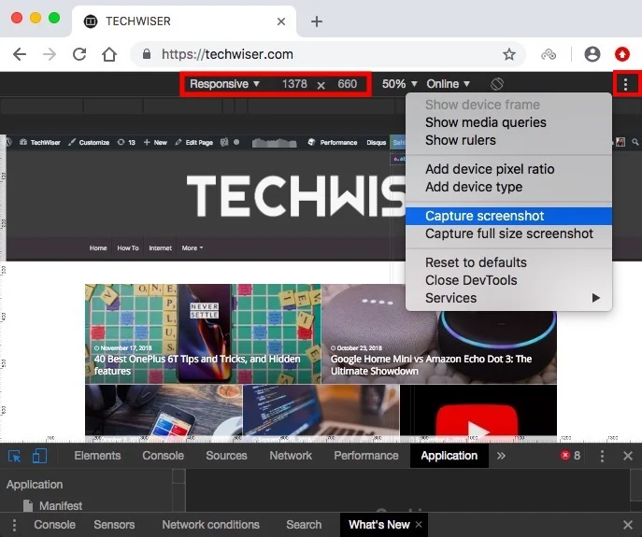Choose Close DevTools from menu
Viewport: 642px width, 537px height.
(x=509, y=280)
